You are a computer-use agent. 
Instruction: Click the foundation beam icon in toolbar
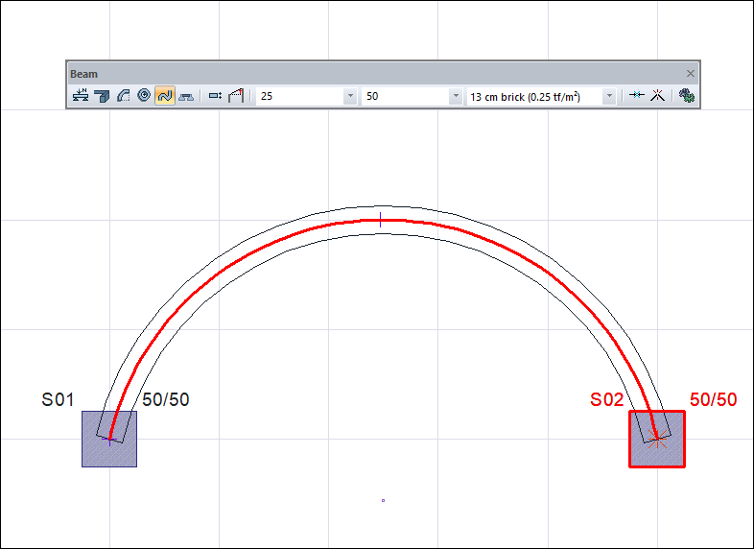click(x=186, y=96)
